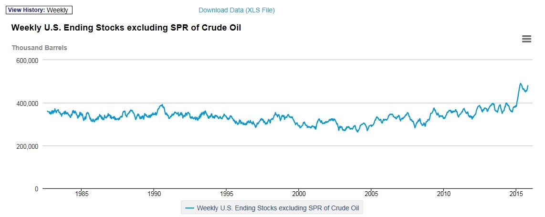Click the 1985 label on the x-axis
The height and width of the screenshot is (217, 545).
click(x=82, y=194)
